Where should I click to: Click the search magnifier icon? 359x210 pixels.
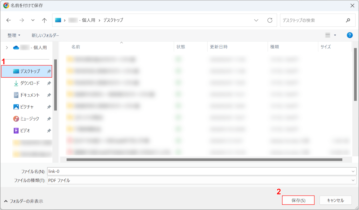[348, 20]
